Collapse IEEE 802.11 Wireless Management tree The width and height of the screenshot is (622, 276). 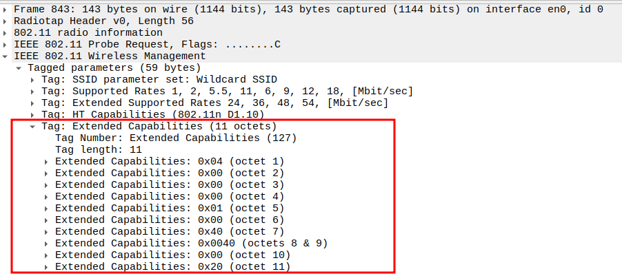(x=6, y=56)
